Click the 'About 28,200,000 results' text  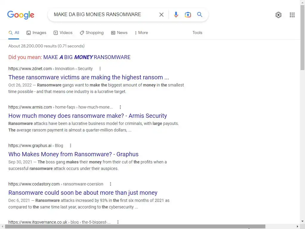(46, 46)
